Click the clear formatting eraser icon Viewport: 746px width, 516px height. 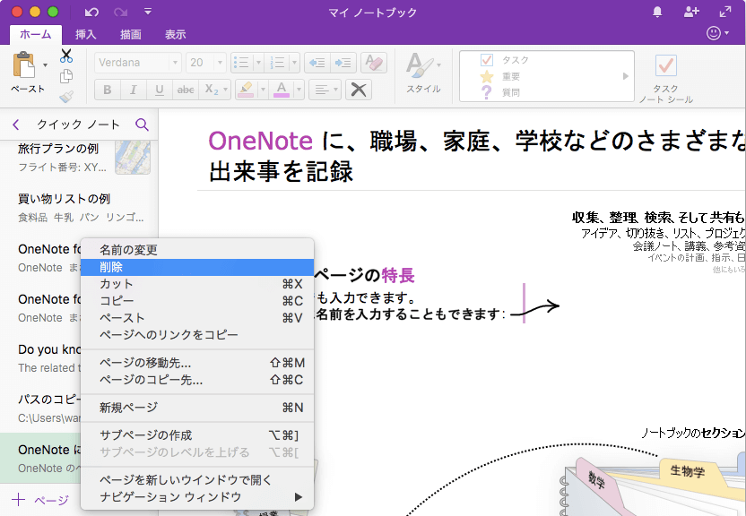374,62
